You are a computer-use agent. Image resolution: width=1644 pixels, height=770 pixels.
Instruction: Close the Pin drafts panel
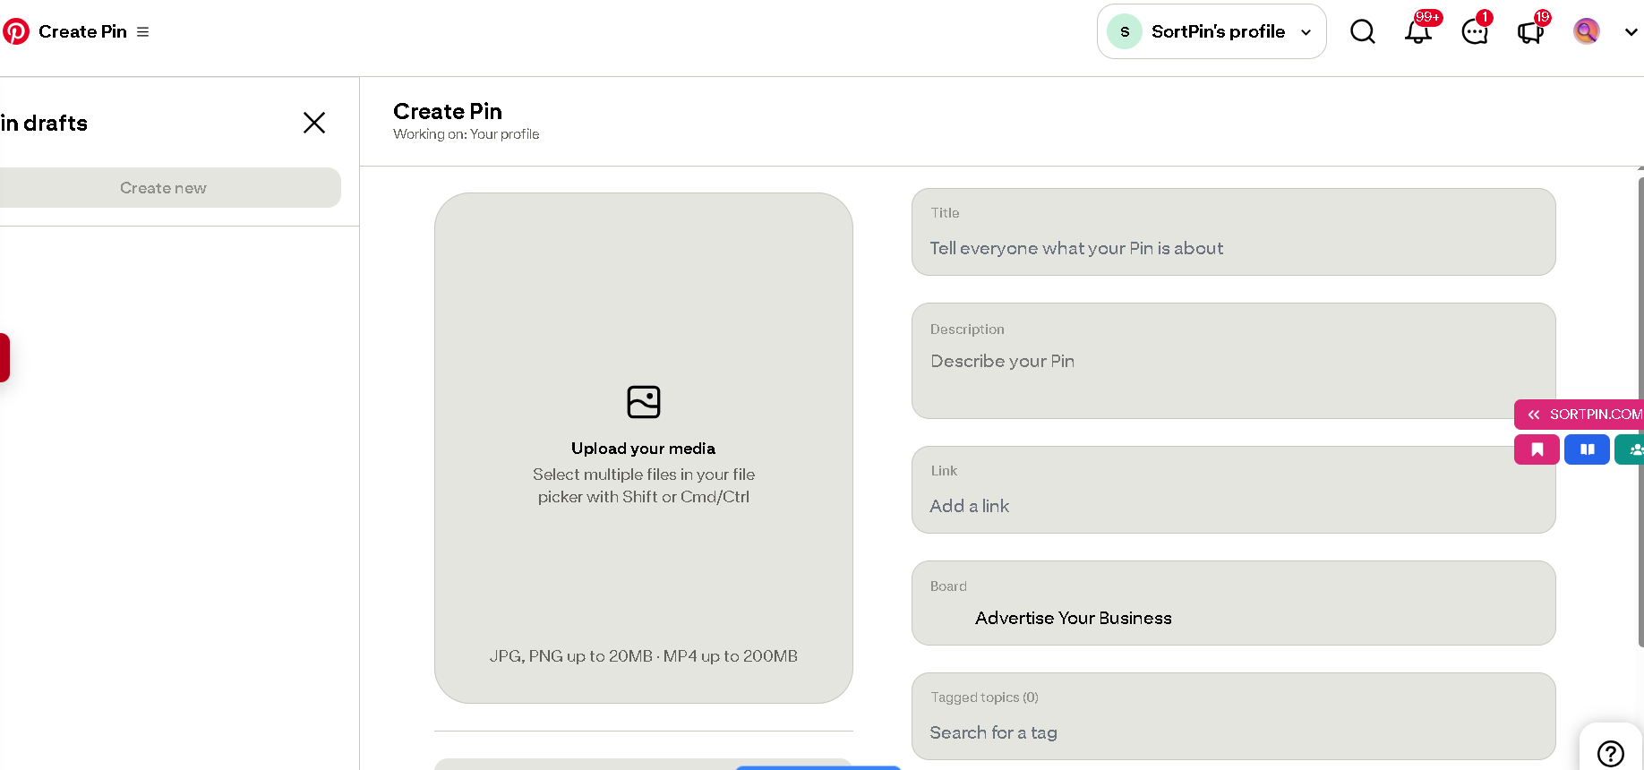[x=314, y=123]
